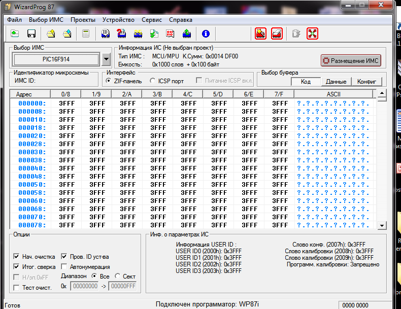
Task: Click the Готов status bar text
Action: point(12,305)
